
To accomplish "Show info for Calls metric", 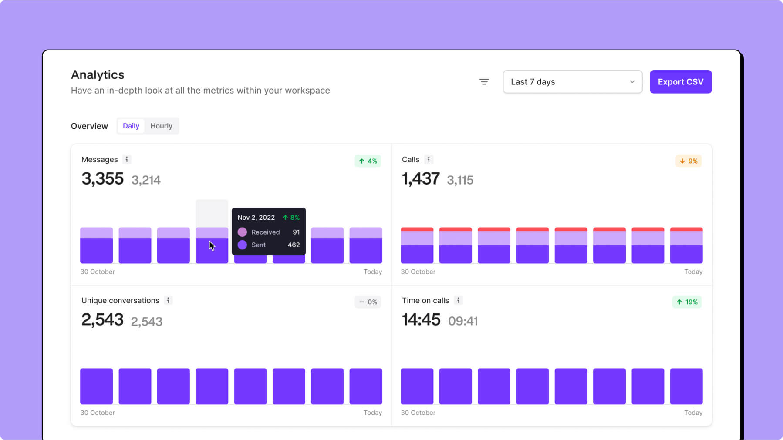I will pyautogui.click(x=429, y=159).
